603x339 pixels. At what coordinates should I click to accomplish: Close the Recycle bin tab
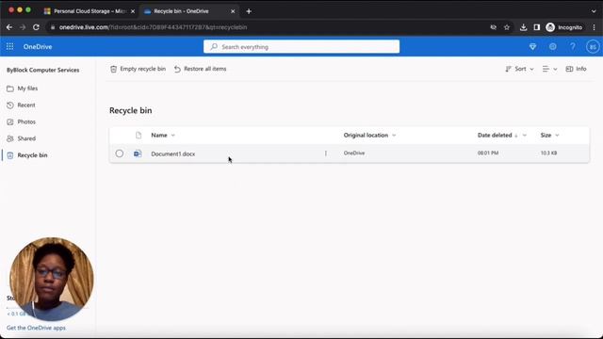pos(233,11)
